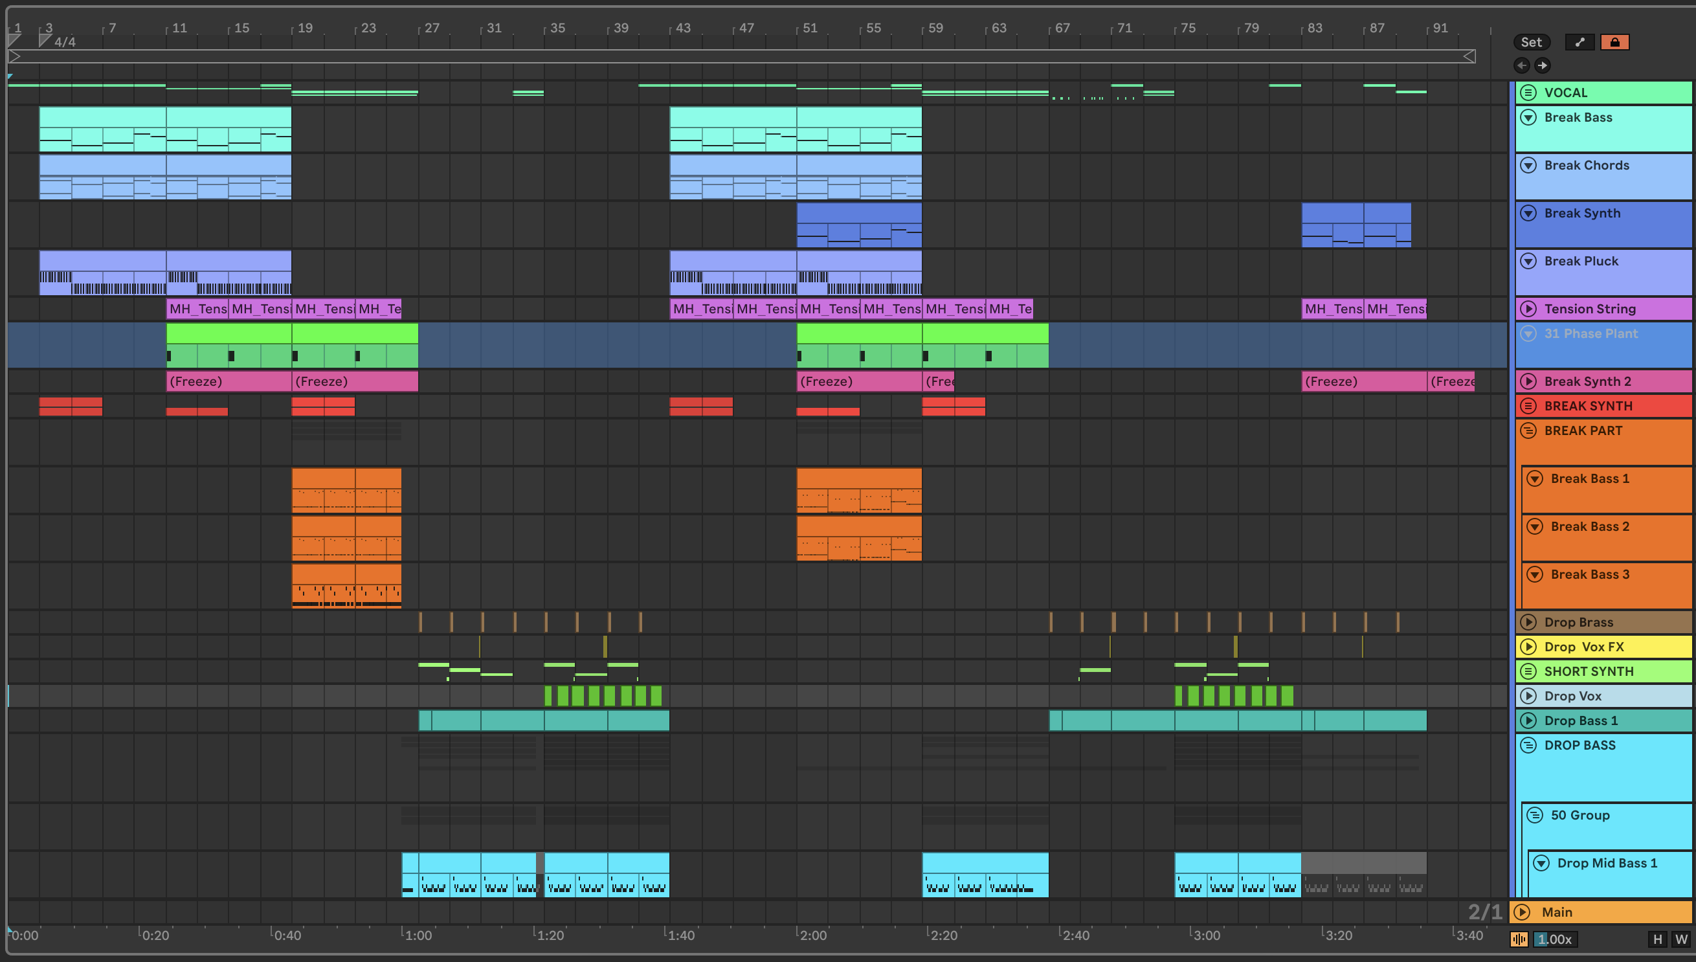Viewport: 1696px width, 962px height.
Task: Toggle the automation mode icon
Action: click(x=1579, y=42)
